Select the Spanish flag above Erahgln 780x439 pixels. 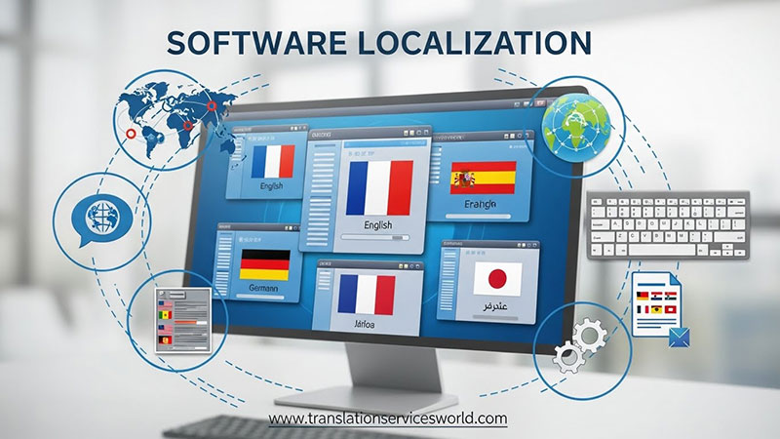pos(483,178)
